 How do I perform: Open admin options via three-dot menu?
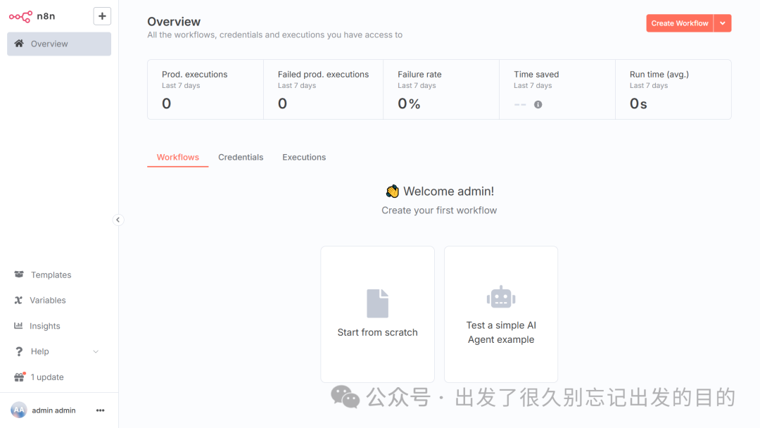(100, 410)
